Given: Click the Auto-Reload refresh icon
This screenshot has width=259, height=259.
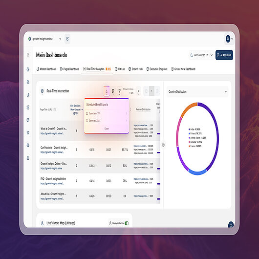Looking at the screenshot, I should 192,55.
